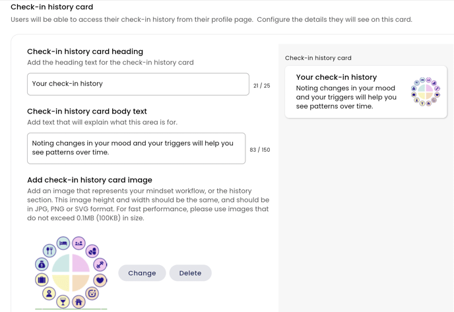454x312 pixels.
Task: Click the smiling face icon in wheel image
Action: 92,294
